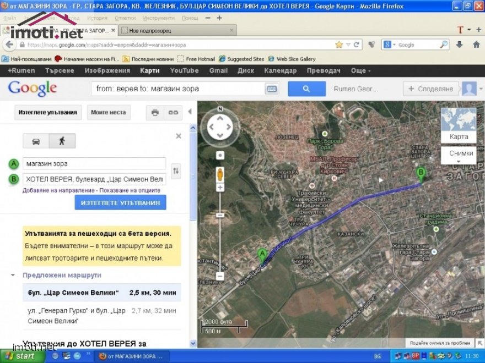Open Календар in Google bar
Image resolution: width=485 pixels, height=363 pixels.
click(280, 71)
